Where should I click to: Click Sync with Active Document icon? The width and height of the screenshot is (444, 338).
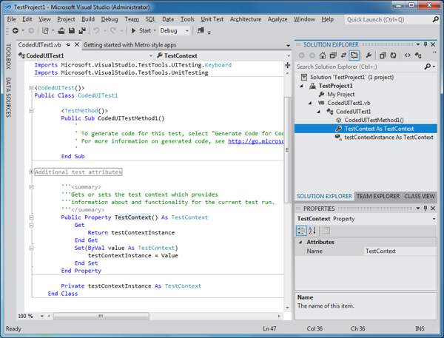[x=343, y=55]
